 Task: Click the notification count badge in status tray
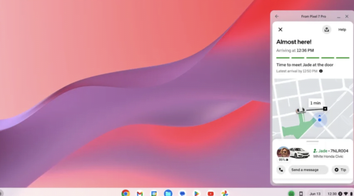pos(340,194)
